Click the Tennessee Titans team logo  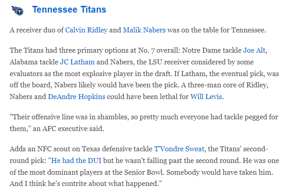[17, 10]
